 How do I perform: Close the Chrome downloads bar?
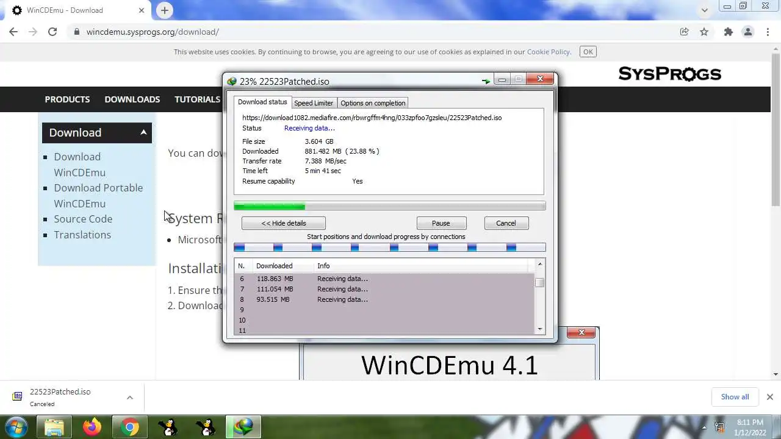coord(769,397)
